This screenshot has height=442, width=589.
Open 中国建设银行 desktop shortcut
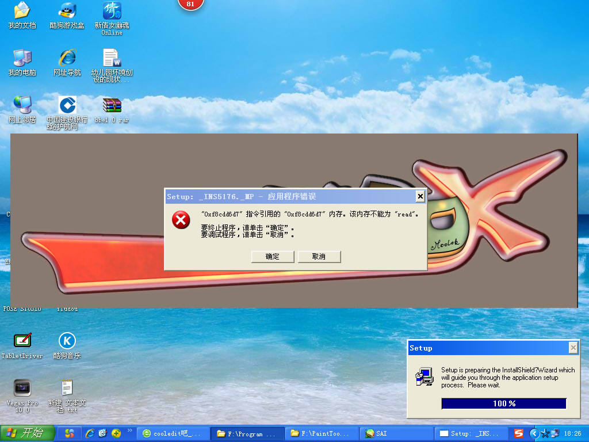[x=67, y=113]
